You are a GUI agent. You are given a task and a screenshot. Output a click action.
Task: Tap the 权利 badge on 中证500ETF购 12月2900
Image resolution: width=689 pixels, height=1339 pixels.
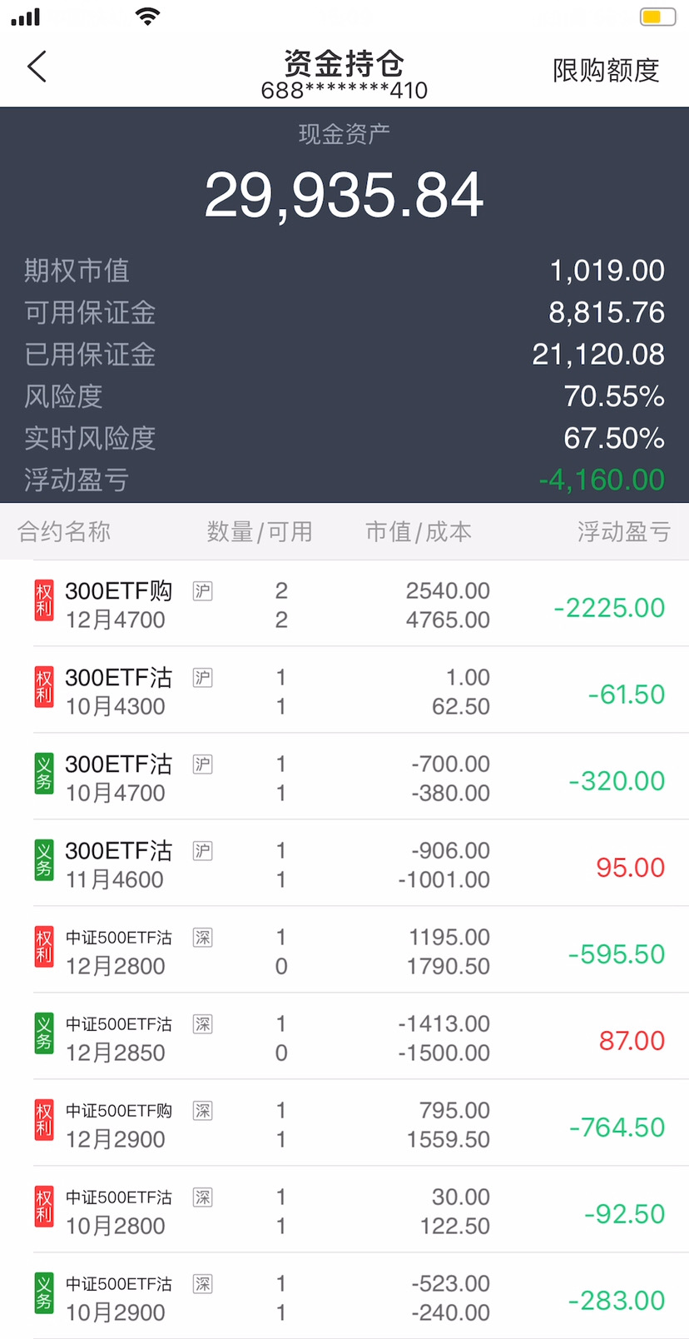pyautogui.click(x=43, y=1120)
